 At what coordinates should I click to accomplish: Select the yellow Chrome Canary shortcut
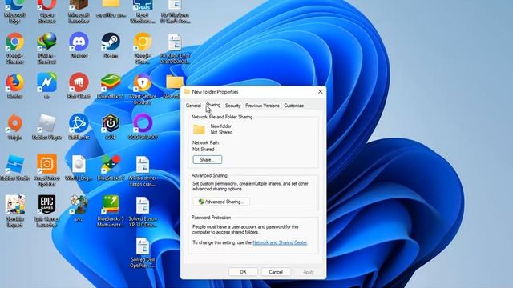pos(143,42)
